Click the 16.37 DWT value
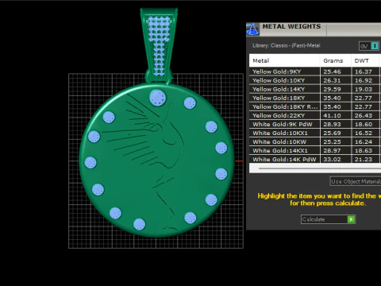Image resolution: width=381 pixels, height=286 pixels. click(x=364, y=71)
